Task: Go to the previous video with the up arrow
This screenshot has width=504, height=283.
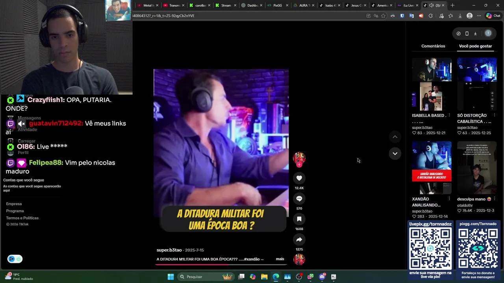Action: coord(395,137)
